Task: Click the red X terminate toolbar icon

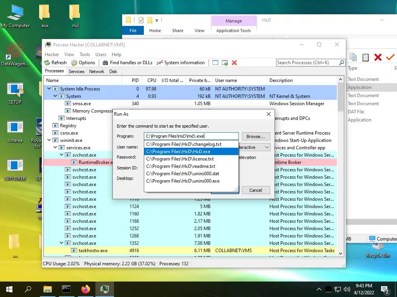Action: point(234,63)
